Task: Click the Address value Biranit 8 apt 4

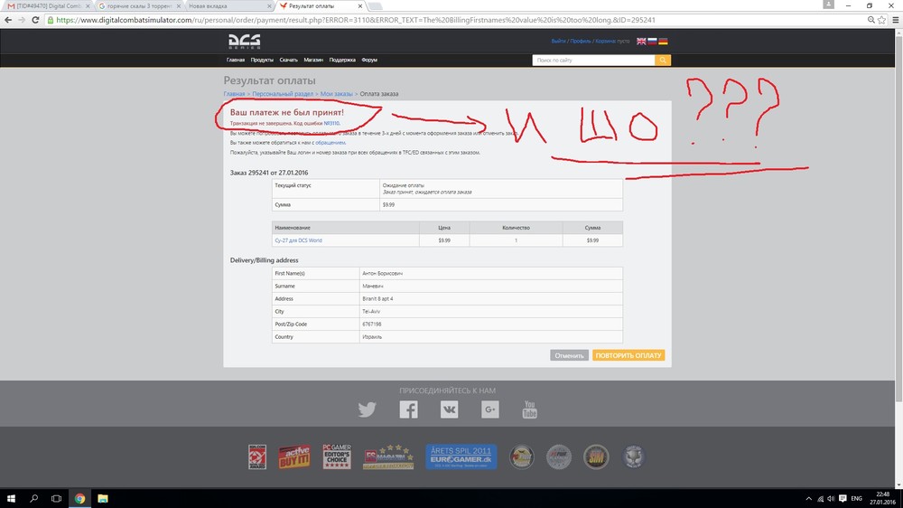Action: pos(377,298)
